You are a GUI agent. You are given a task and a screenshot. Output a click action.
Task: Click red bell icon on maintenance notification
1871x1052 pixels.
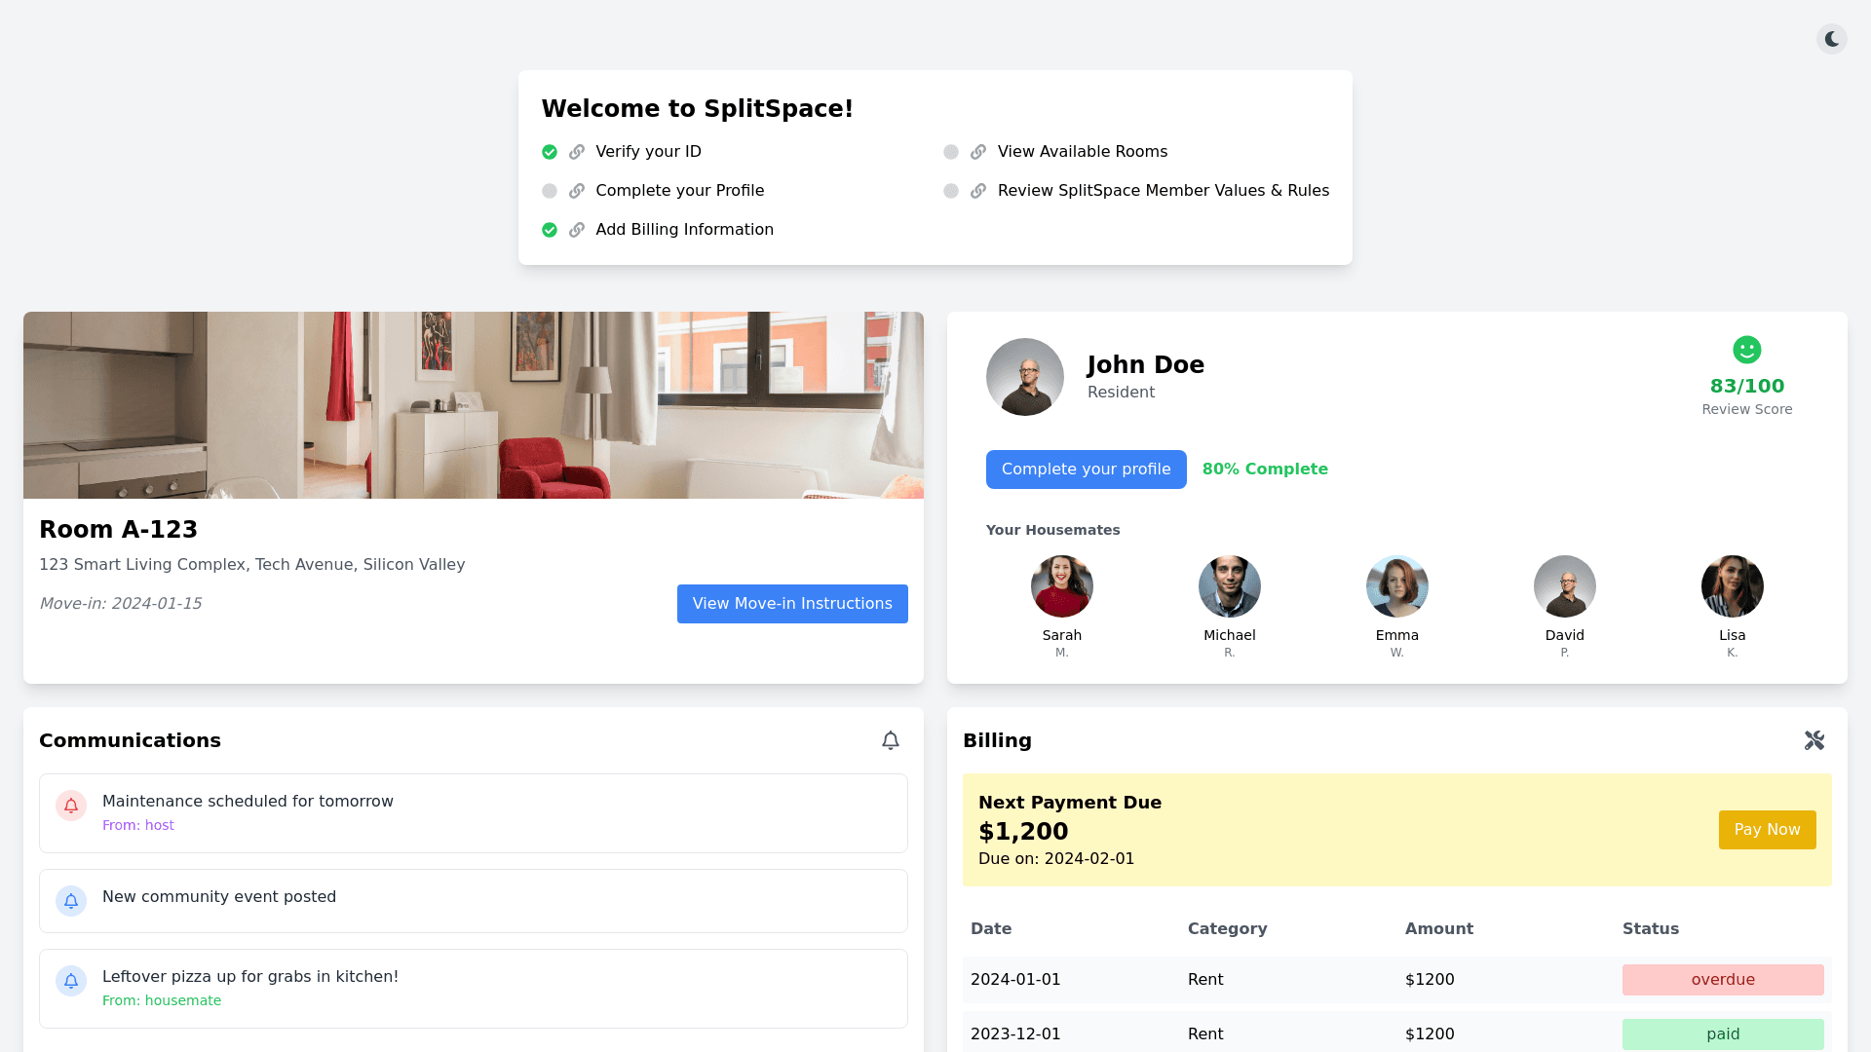[x=71, y=806]
